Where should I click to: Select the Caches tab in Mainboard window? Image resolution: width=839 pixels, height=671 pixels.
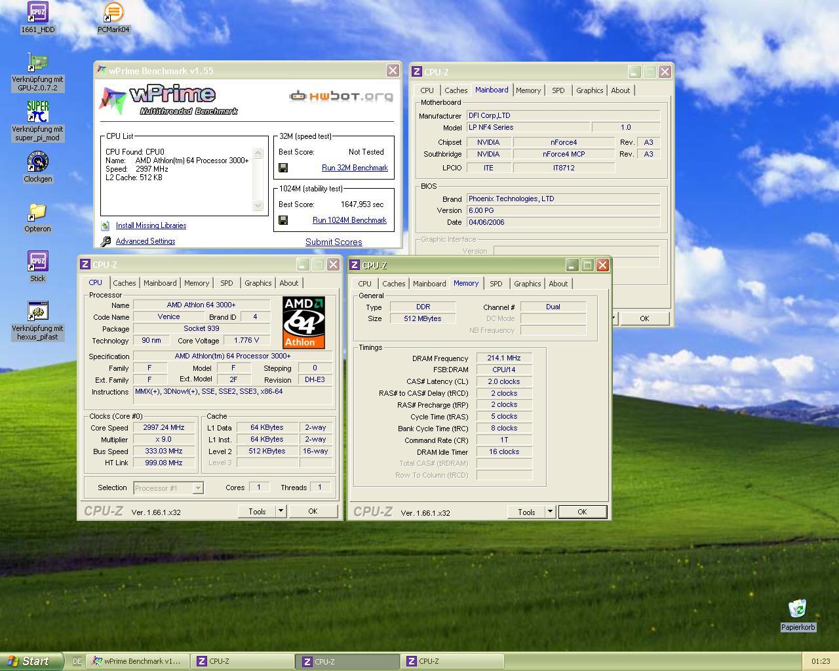pos(456,90)
